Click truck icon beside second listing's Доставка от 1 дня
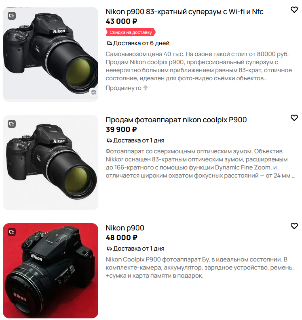 pos(110,140)
